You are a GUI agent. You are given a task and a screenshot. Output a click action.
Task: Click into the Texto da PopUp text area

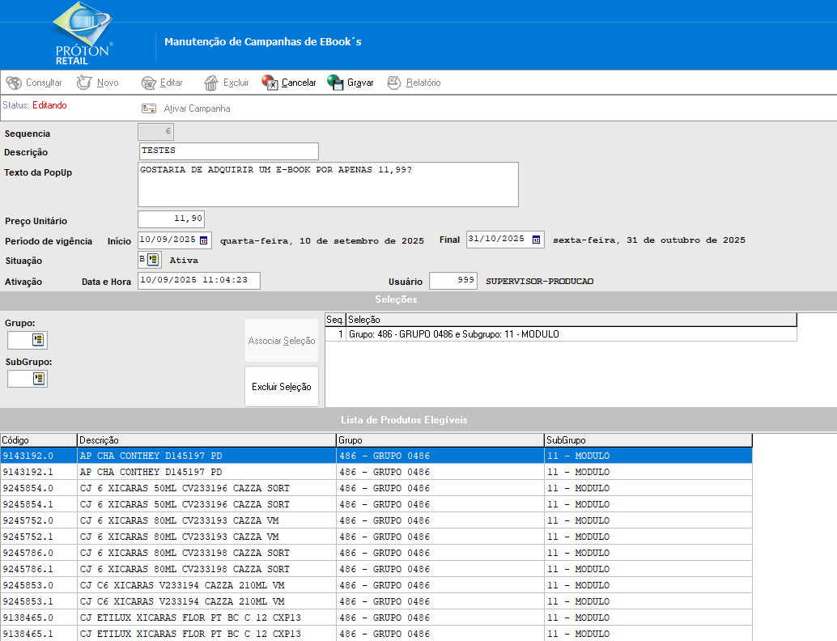(329, 185)
